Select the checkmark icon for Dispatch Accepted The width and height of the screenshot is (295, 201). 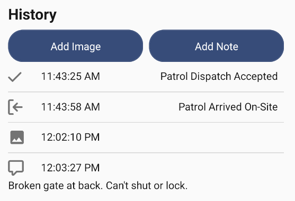tap(15, 77)
